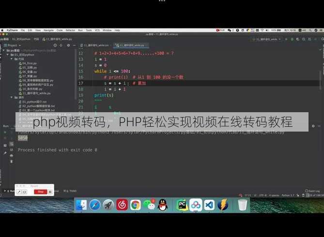Click the editor vertical scrollbar
324x237 pixels.
click(321, 80)
